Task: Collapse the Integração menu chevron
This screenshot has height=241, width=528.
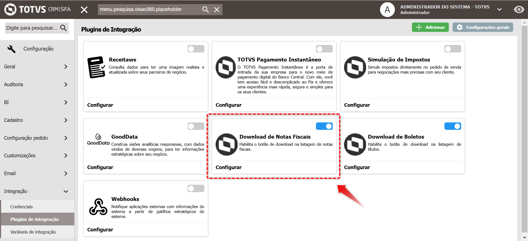Action: (x=66, y=191)
